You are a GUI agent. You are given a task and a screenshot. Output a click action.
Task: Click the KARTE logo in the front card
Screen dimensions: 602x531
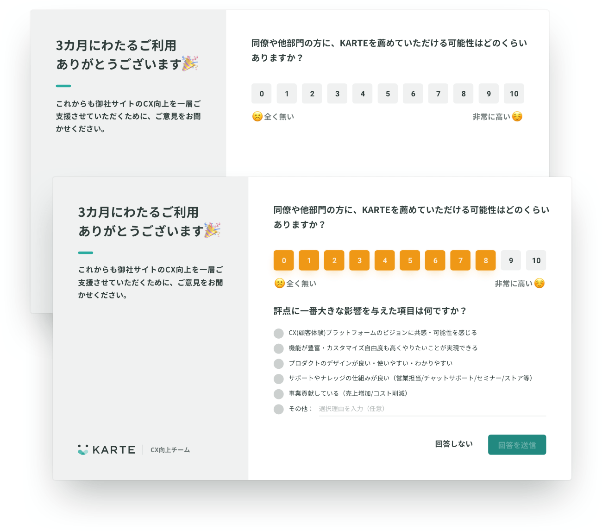pos(107,449)
